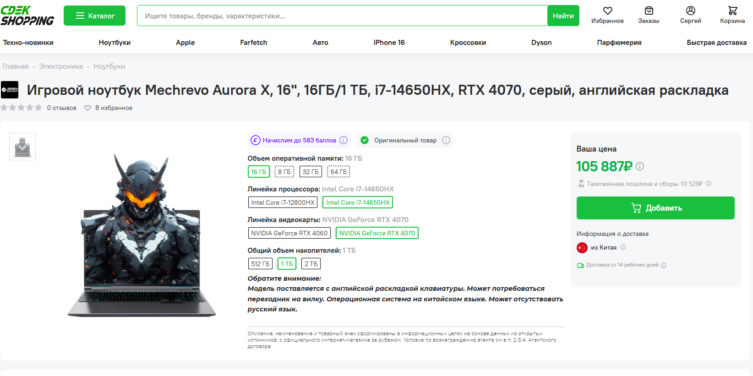Click the delivery truck icon

pyautogui.click(x=580, y=265)
